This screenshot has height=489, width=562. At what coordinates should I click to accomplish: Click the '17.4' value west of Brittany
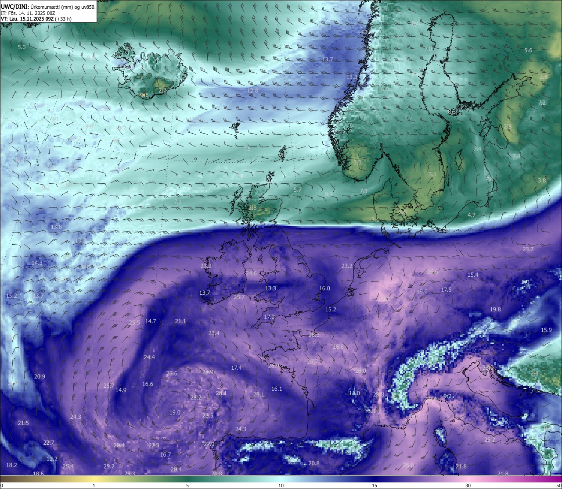(x=236, y=368)
